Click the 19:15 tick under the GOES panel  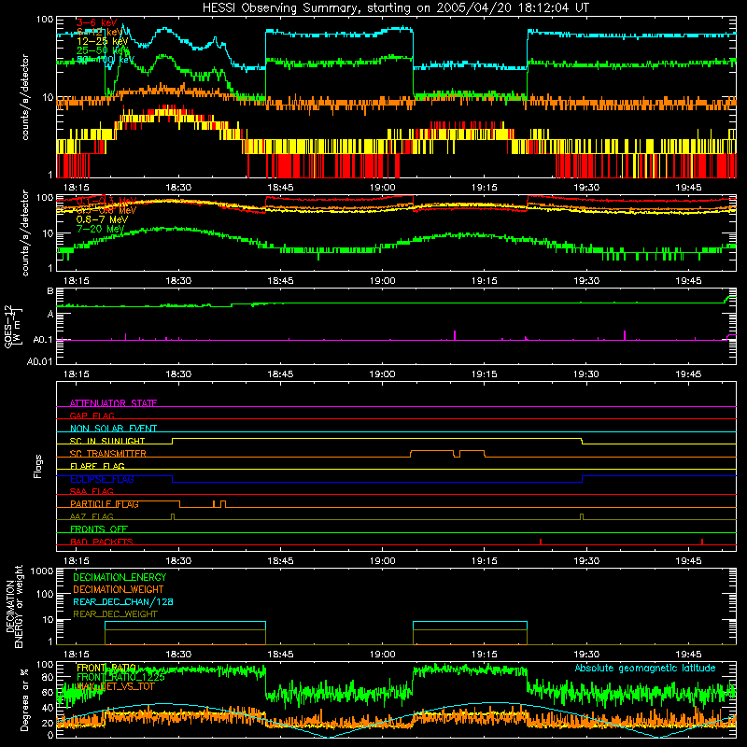coord(485,374)
